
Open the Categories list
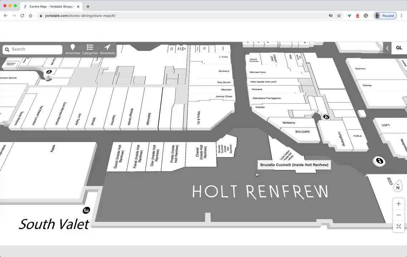pyautogui.click(x=90, y=49)
